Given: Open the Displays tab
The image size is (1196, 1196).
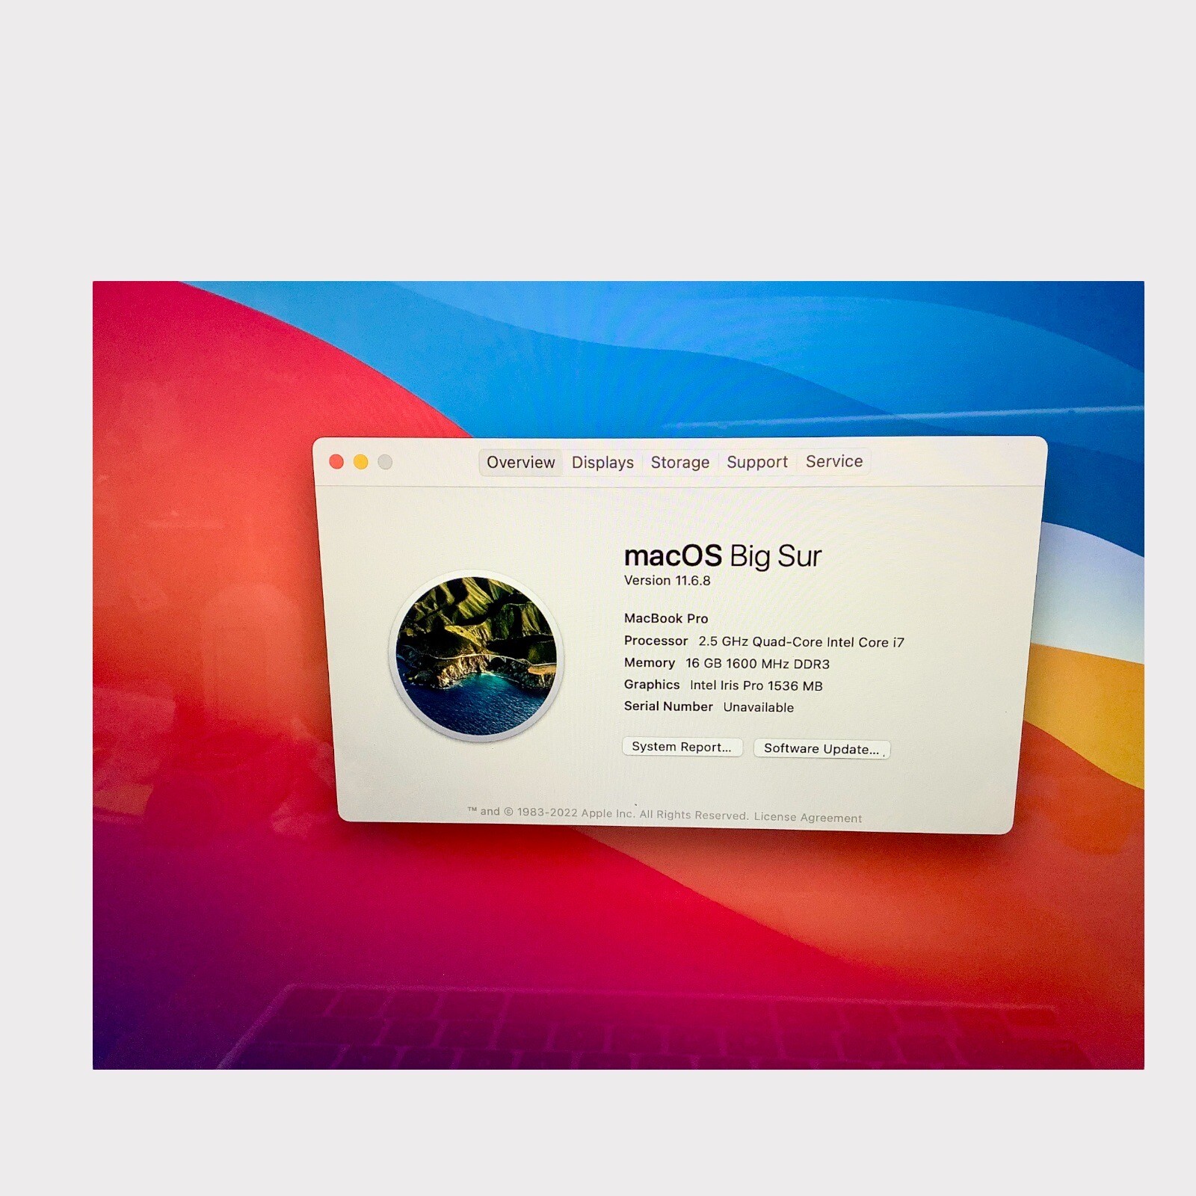Looking at the screenshot, I should (602, 463).
